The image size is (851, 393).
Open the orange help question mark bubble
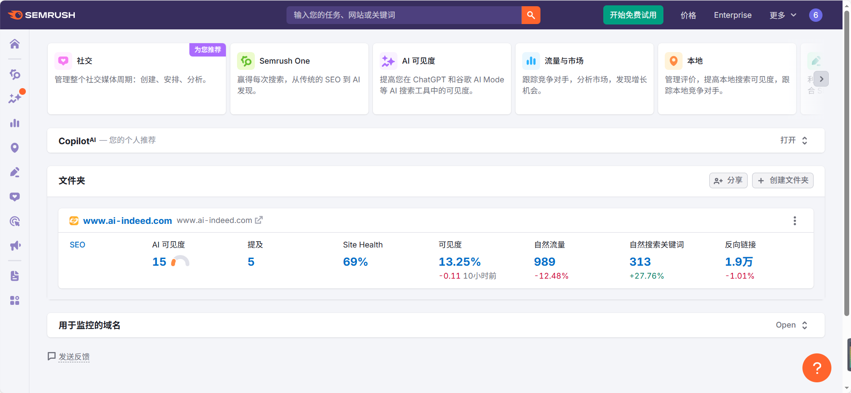tap(816, 368)
